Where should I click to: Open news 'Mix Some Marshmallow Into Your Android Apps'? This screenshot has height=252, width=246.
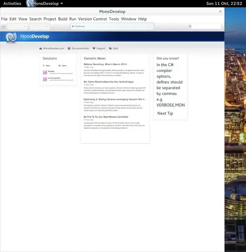pos(108,82)
